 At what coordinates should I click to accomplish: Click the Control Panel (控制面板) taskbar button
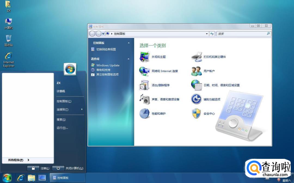(x=68, y=178)
